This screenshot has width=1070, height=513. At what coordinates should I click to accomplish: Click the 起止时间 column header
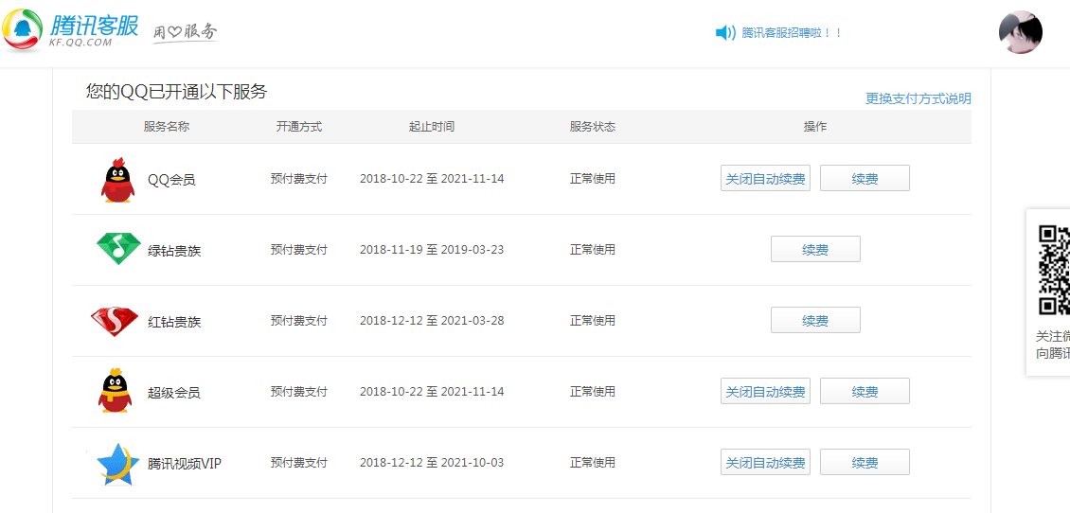coord(431,127)
